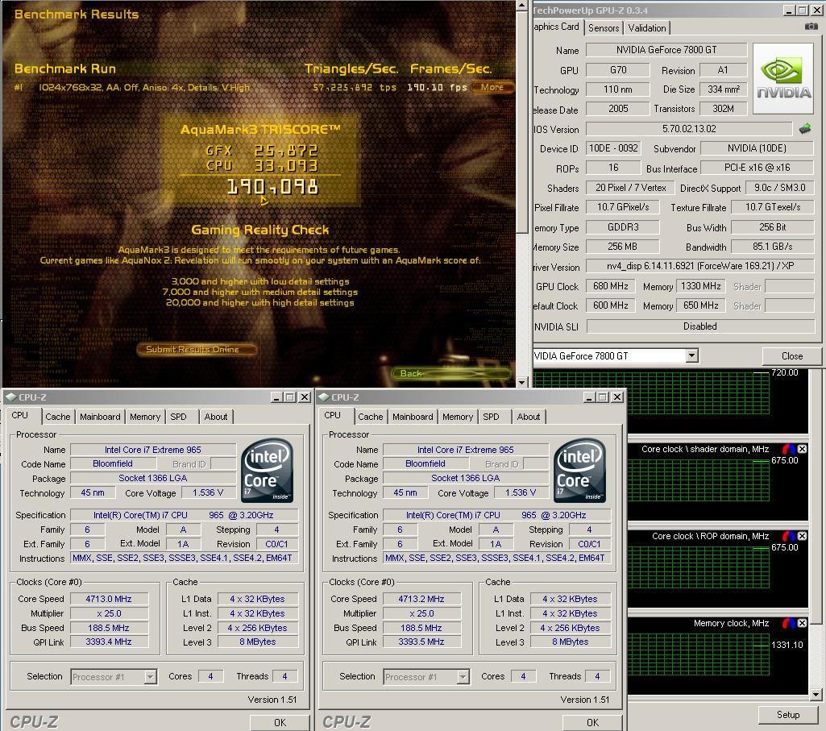Click Submit Results Online in AquaMark3
Image resolution: width=826 pixels, height=731 pixels.
coord(197,350)
